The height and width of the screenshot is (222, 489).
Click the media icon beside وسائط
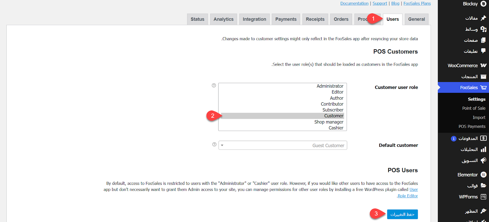tap(483, 29)
